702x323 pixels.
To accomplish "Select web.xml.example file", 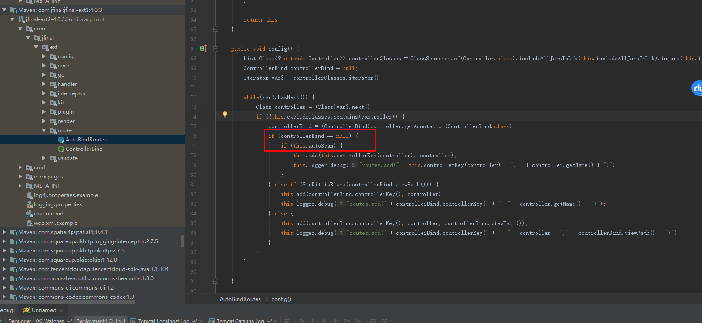I will pos(56,223).
